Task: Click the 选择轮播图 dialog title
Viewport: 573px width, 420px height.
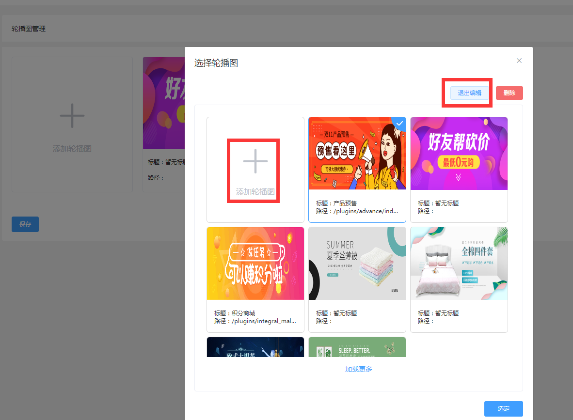Action: [216, 63]
